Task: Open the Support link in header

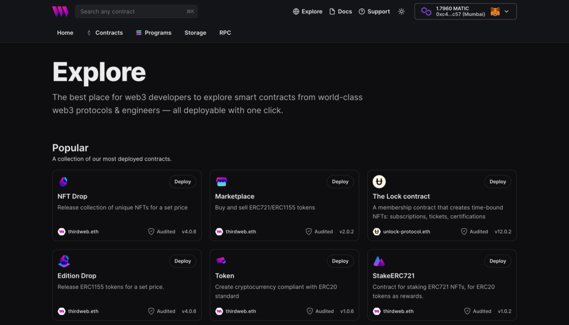Action: point(374,12)
